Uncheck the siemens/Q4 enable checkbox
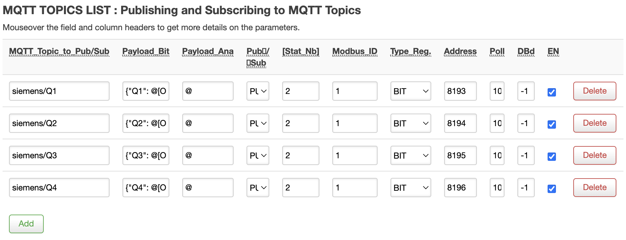626x240 pixels. pos(551,189)
